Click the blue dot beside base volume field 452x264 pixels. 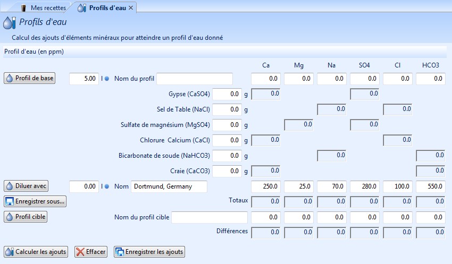tap(106, 79)
